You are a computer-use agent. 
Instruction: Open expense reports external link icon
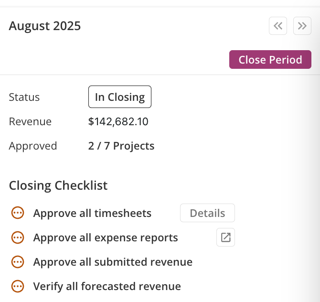point(225,237)
